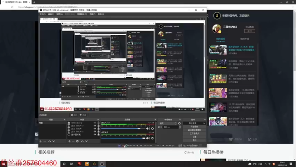Open a new browser tab with plus
This screenshot has height=167, width=296.
[34, 2]
